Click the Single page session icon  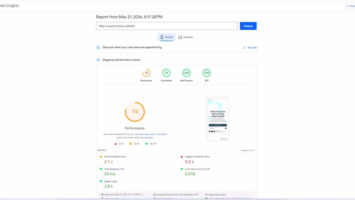click(207, 195)
